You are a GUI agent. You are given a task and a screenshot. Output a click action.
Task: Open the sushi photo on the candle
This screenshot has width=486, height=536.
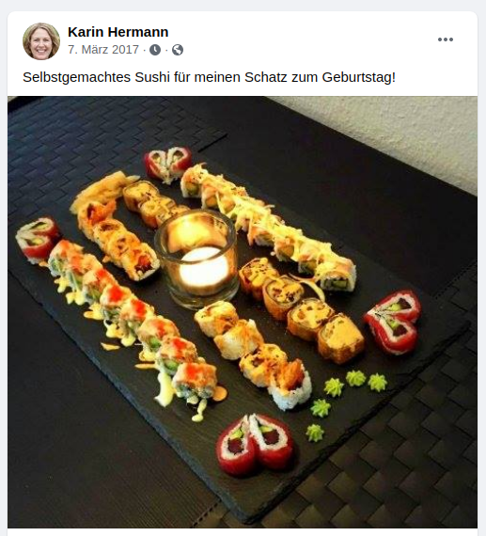196,260
